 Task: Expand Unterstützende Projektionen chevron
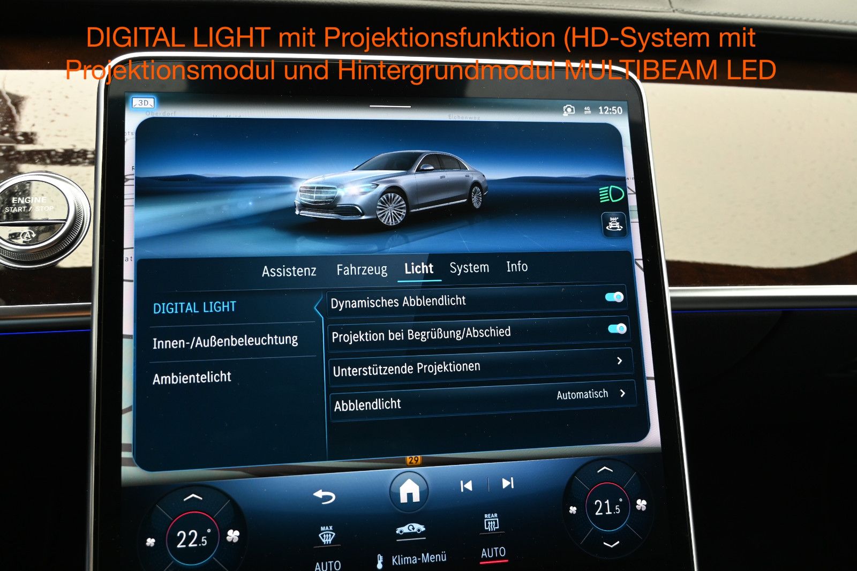pyautogui.click(x=620, y=360)
